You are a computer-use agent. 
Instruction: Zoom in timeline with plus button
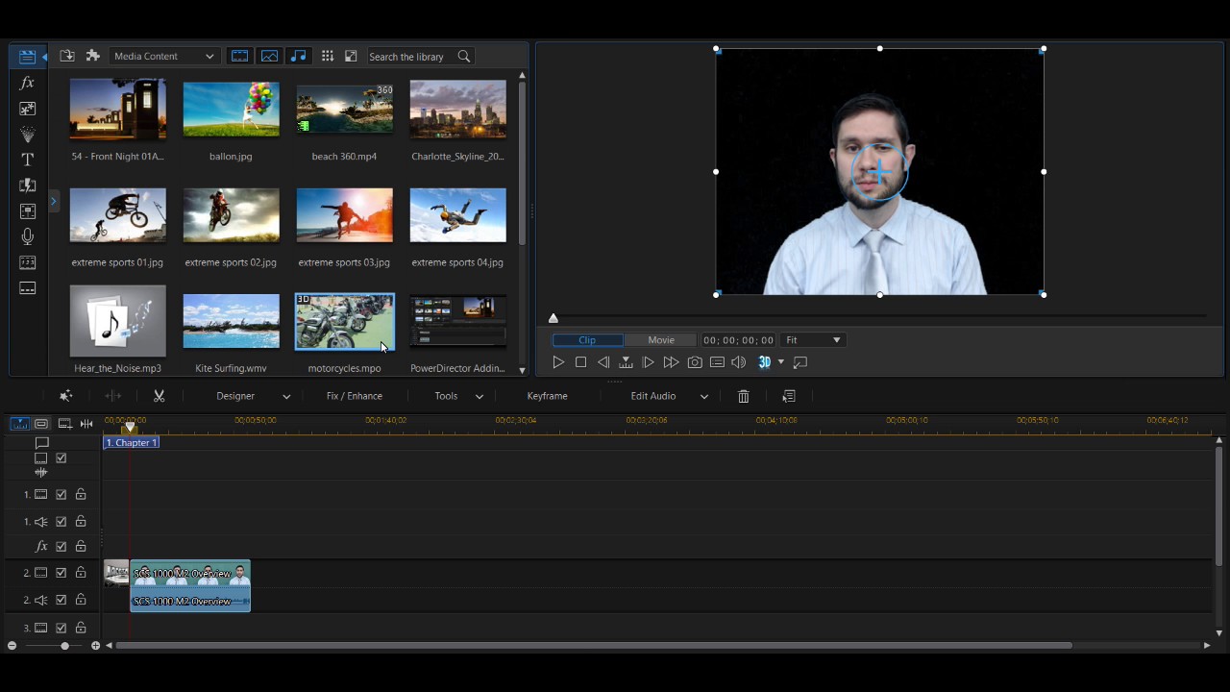95,646
